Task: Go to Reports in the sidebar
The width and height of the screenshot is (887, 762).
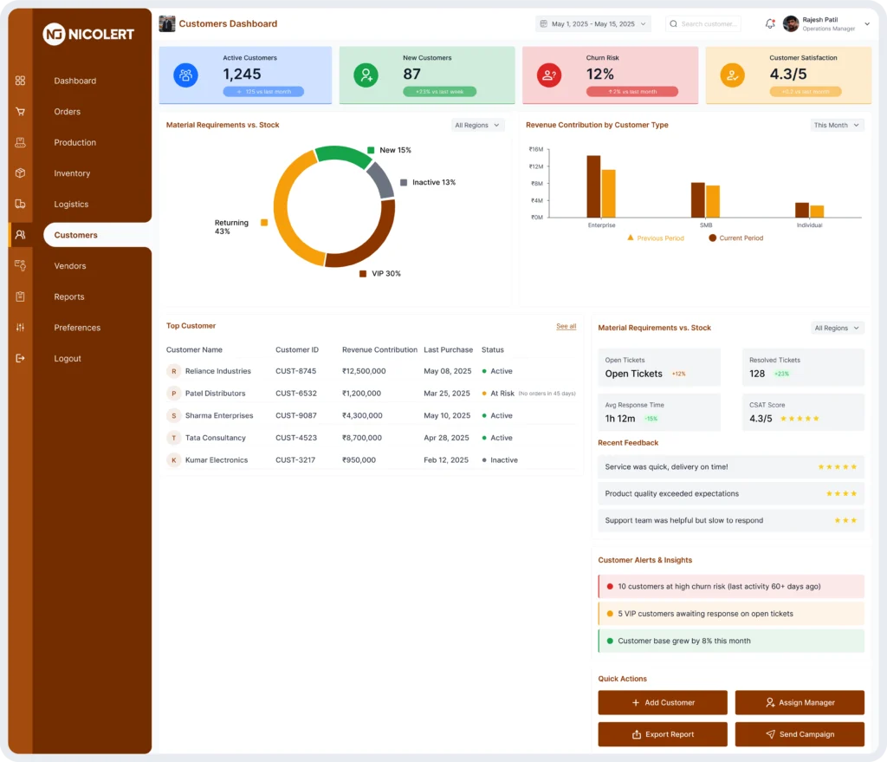Action: pos(69,296)
